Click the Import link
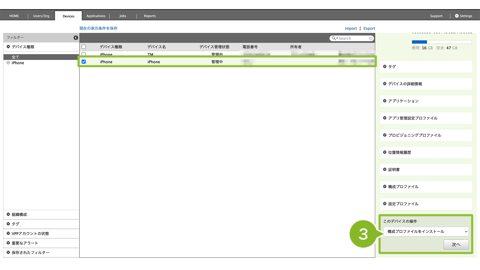Viewport: 480px width, 270px height. click(x=351, y=28)
